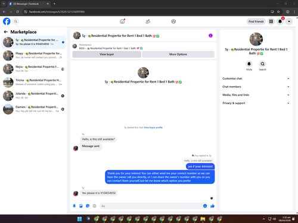Screen dimensions: 298x223
Task: Open File Explorer from the taskbar
Action: 203,219
